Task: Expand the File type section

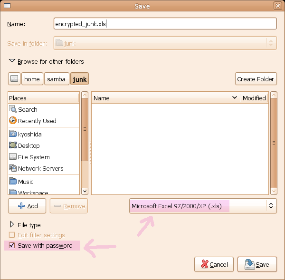Action: point(12,225)
